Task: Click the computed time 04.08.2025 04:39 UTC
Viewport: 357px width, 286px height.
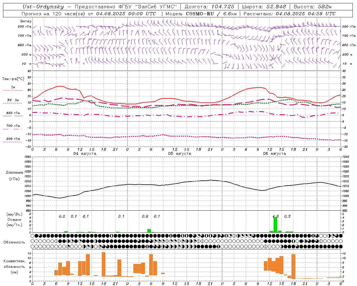Action: tap(306, 14)
